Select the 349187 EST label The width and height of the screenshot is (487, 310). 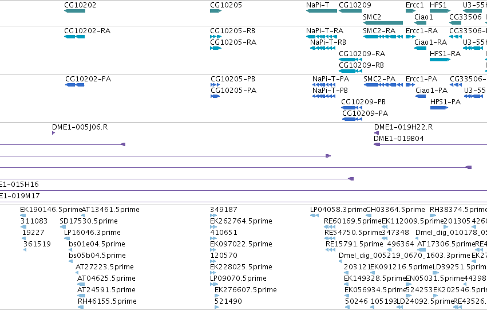[x=224, y=210]
